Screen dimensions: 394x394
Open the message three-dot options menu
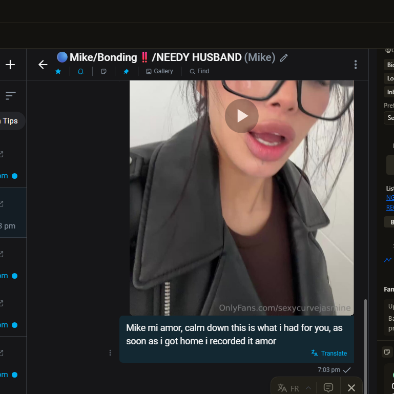(110, 353)
